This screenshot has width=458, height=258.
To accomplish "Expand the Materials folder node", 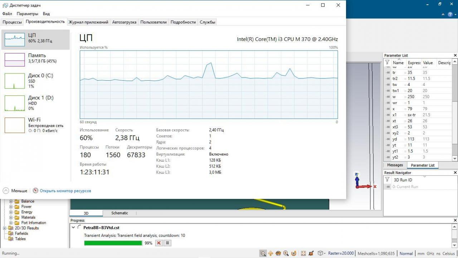I will click(11, 218).
